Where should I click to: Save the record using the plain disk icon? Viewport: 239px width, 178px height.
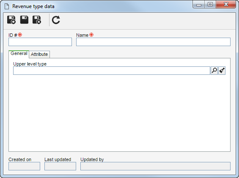24,19
